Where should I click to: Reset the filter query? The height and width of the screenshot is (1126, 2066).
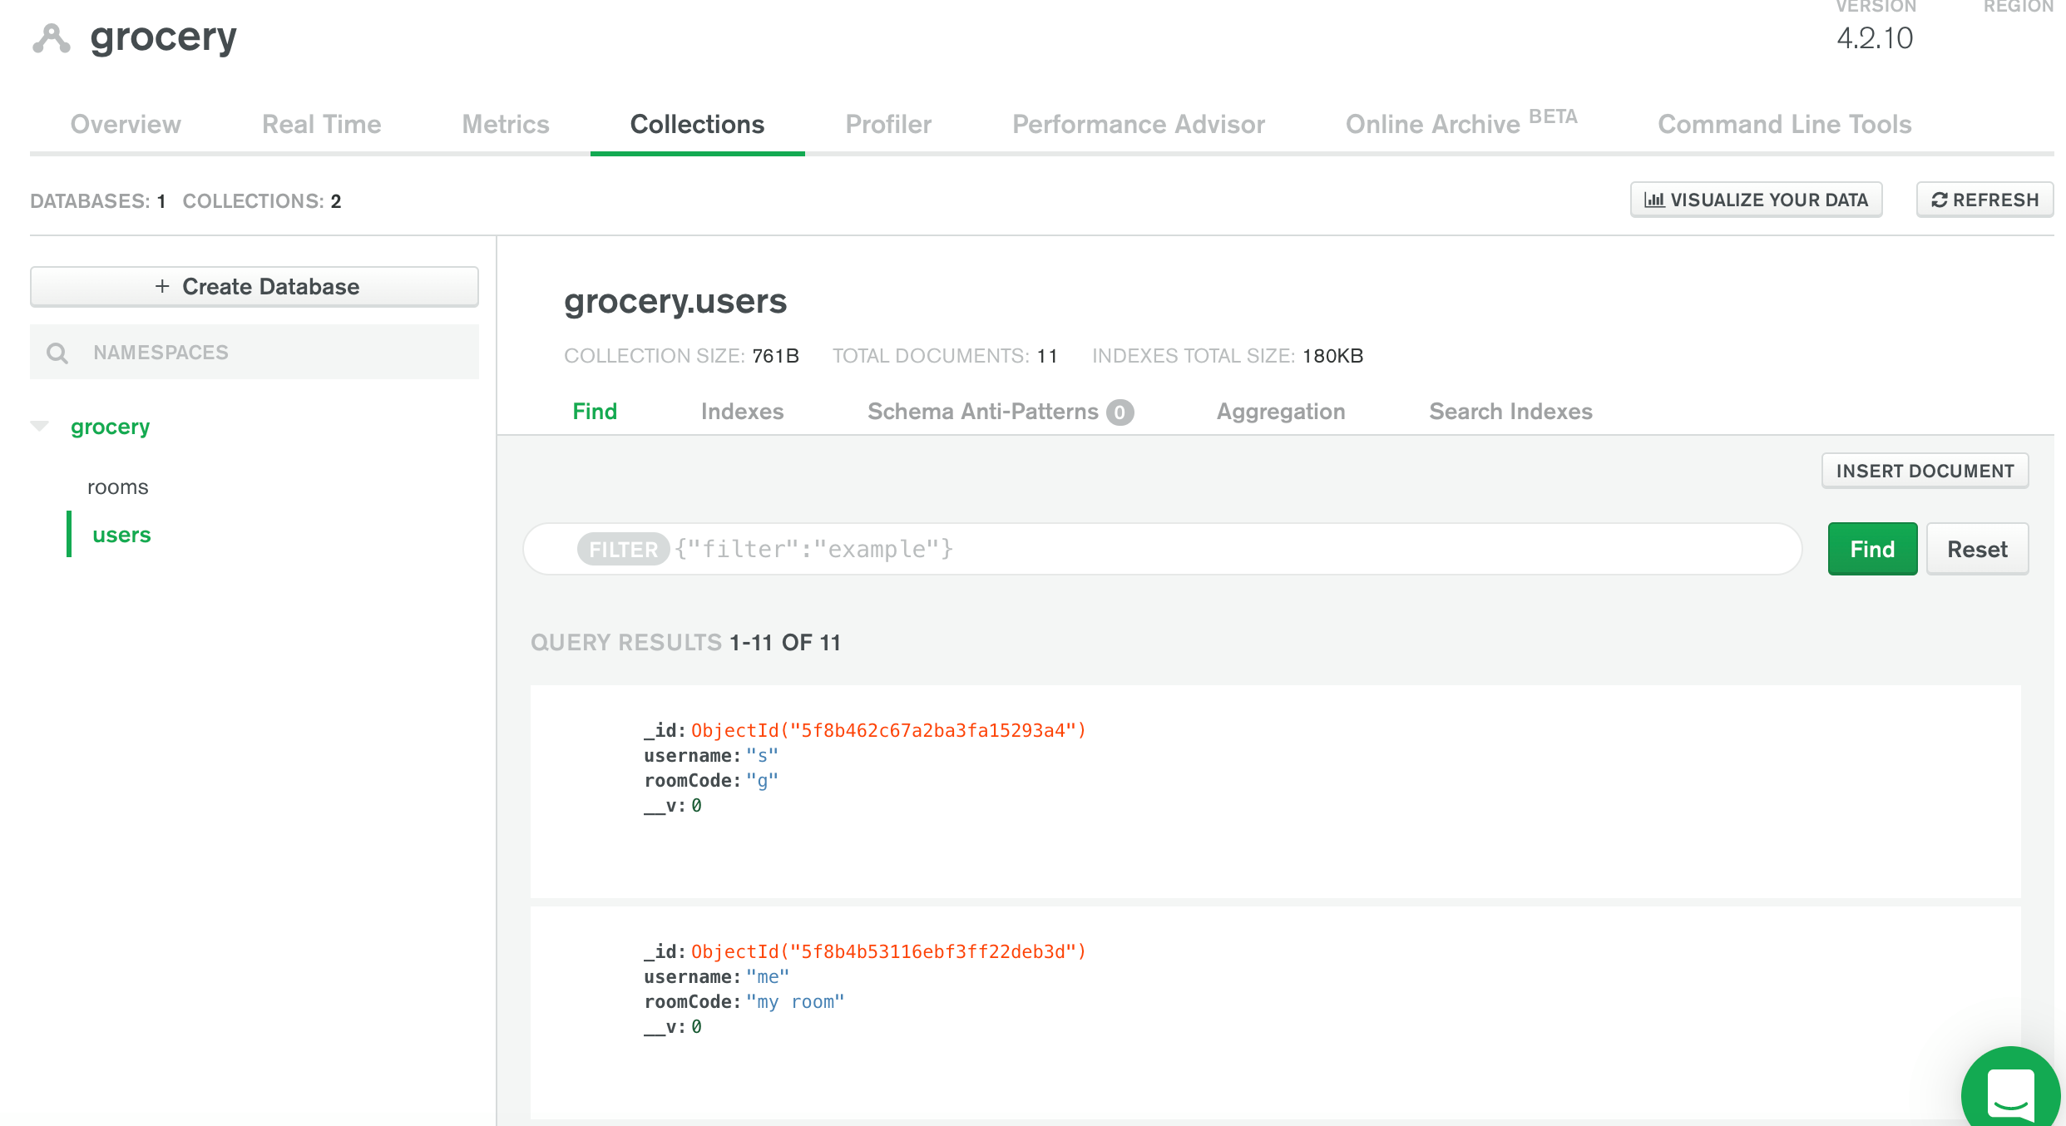pos(1977,550)
